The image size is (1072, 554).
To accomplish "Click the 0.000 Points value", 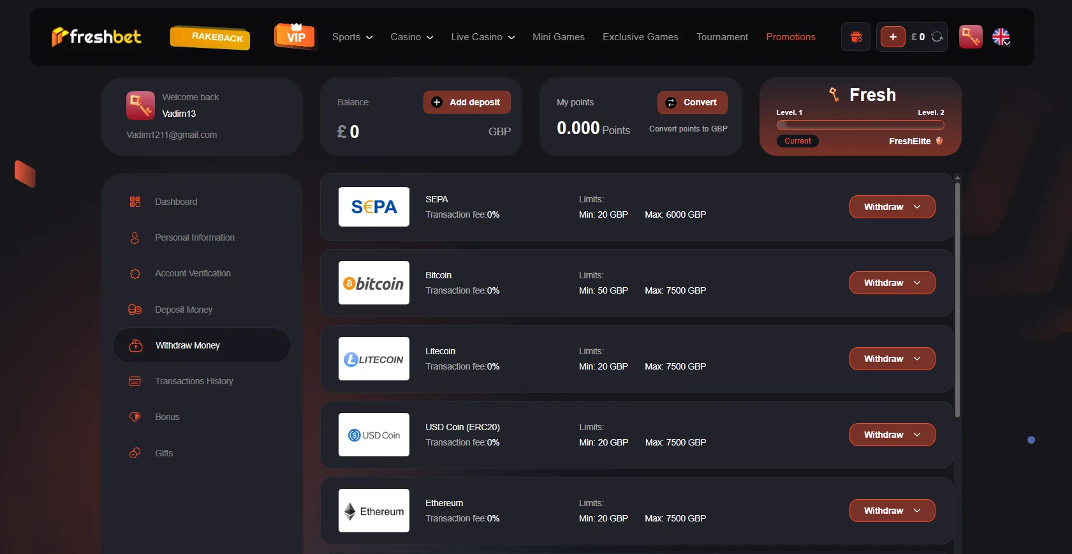I will point(593,129).
